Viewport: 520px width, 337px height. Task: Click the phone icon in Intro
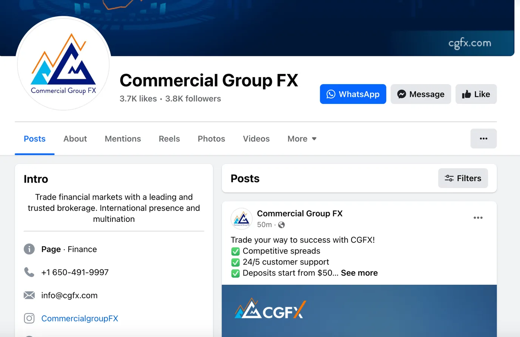(x=29, y=272)
